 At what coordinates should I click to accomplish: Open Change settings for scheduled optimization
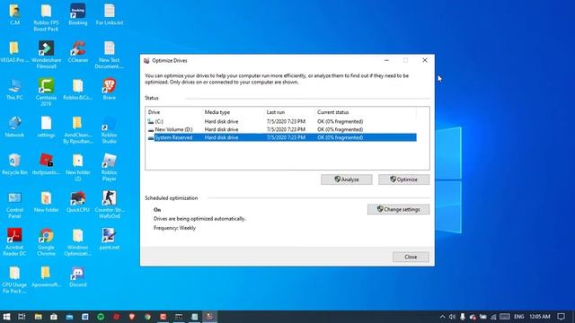tap(399, 209)
